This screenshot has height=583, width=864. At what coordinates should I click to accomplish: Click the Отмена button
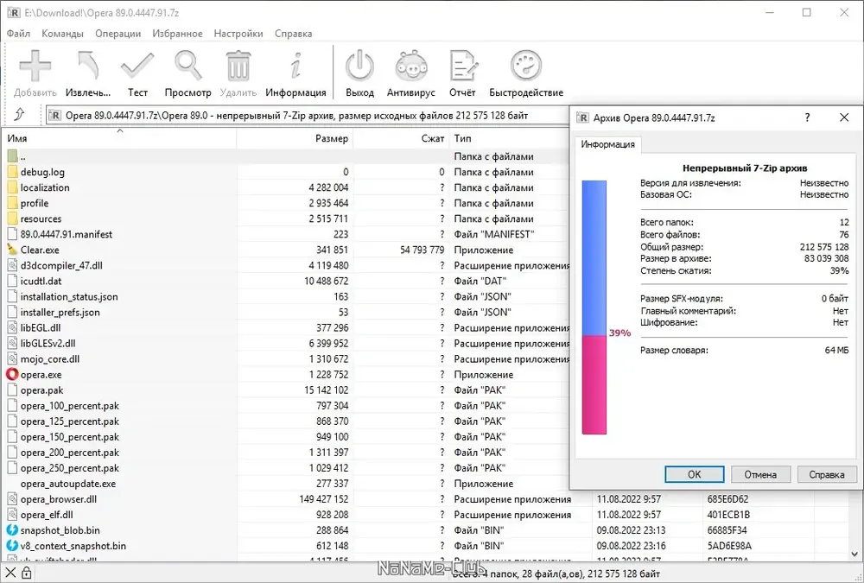(760, 474)
